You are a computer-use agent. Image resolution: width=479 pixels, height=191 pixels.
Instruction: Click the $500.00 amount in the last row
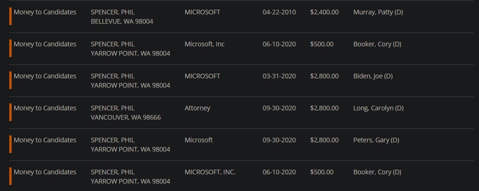click(x=322, y=172)
